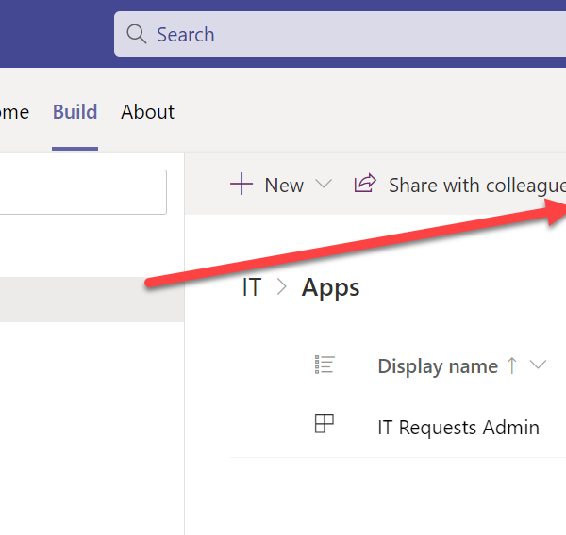Open the About tab

click(147, 112)
